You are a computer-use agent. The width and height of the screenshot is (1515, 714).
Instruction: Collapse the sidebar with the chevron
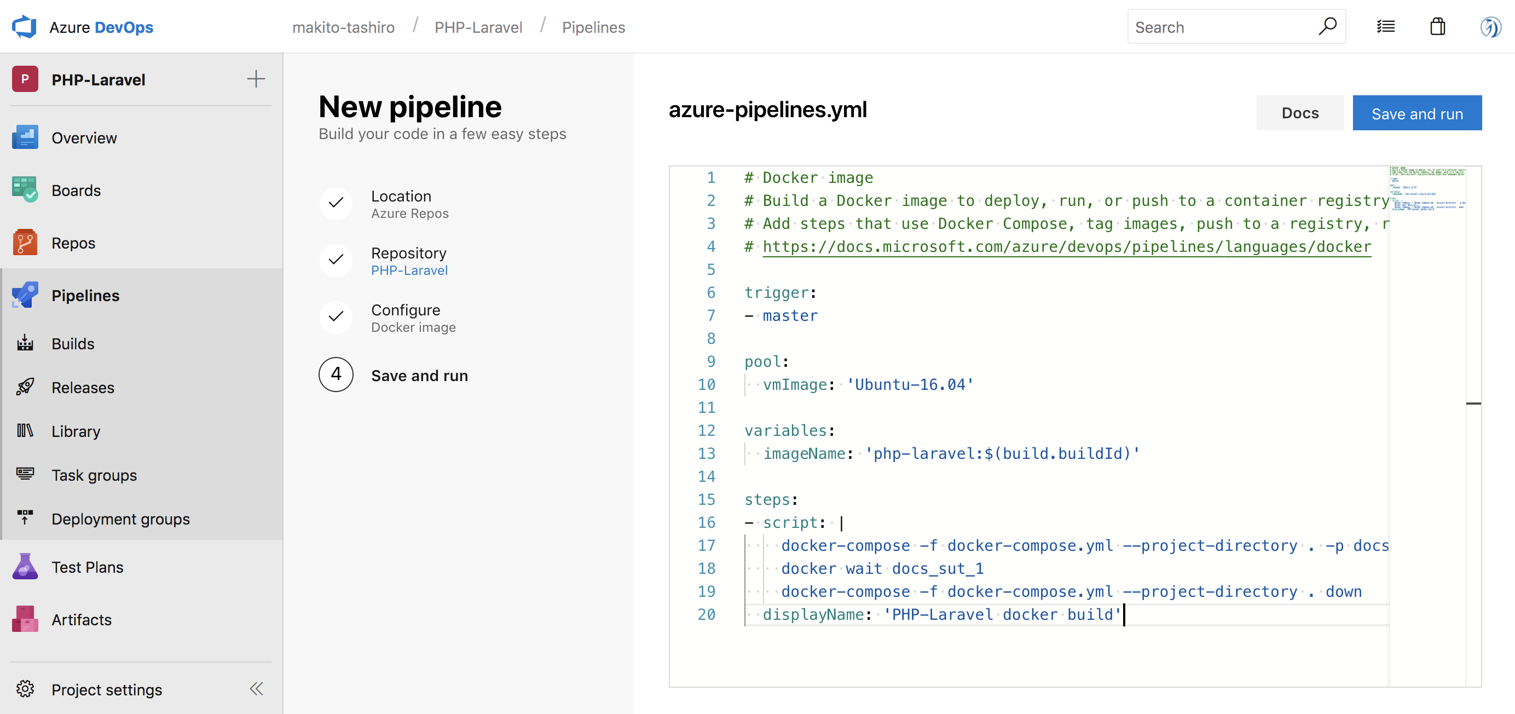[x=256, y=689]
